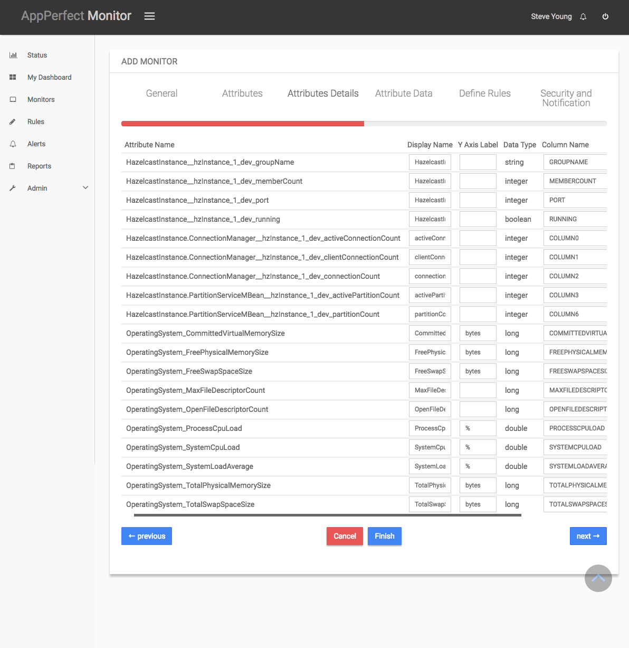Click the power logout icon
The image size is (629, 648).
click(x=605, y=16)
